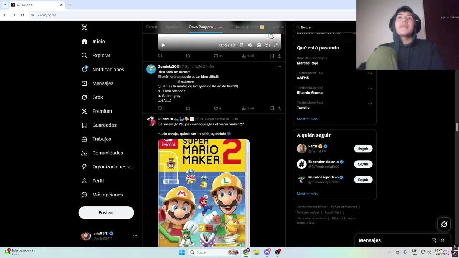This screenshot has height=258, width=459.
Task: Open Grok icon in sidebar
Action: point(84,97)
